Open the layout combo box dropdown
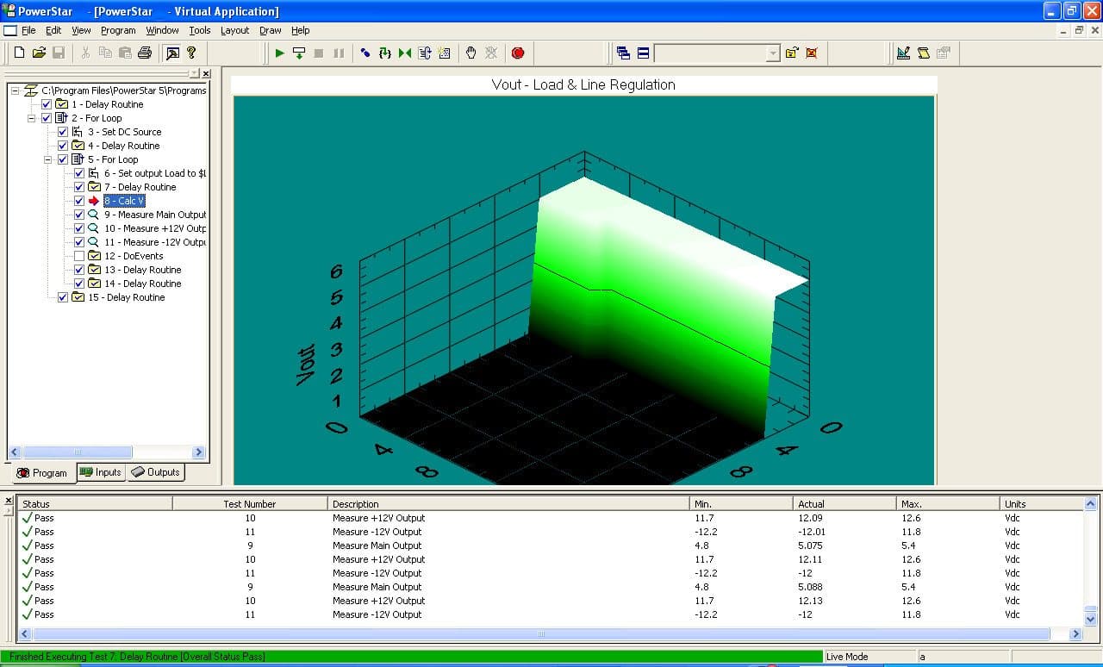Screen dimensions: 1103x667 773,53
